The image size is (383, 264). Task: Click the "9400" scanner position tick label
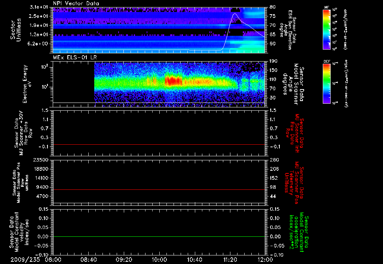(43, 187)
